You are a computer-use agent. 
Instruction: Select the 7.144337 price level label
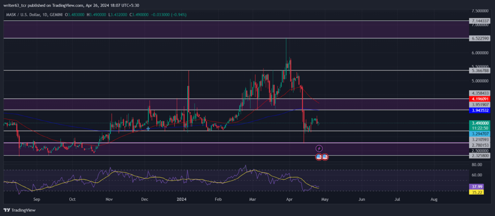click(x=479, y=21)
